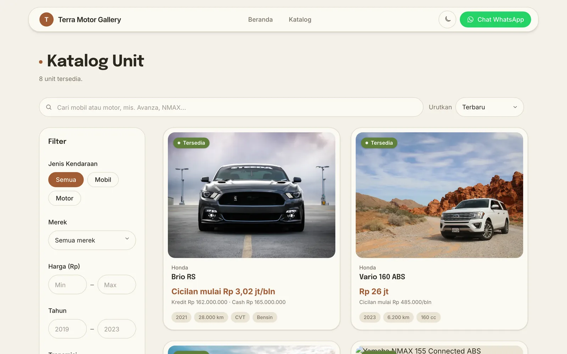
Task: Filter by Motor vehicle type
Action: 64,198
